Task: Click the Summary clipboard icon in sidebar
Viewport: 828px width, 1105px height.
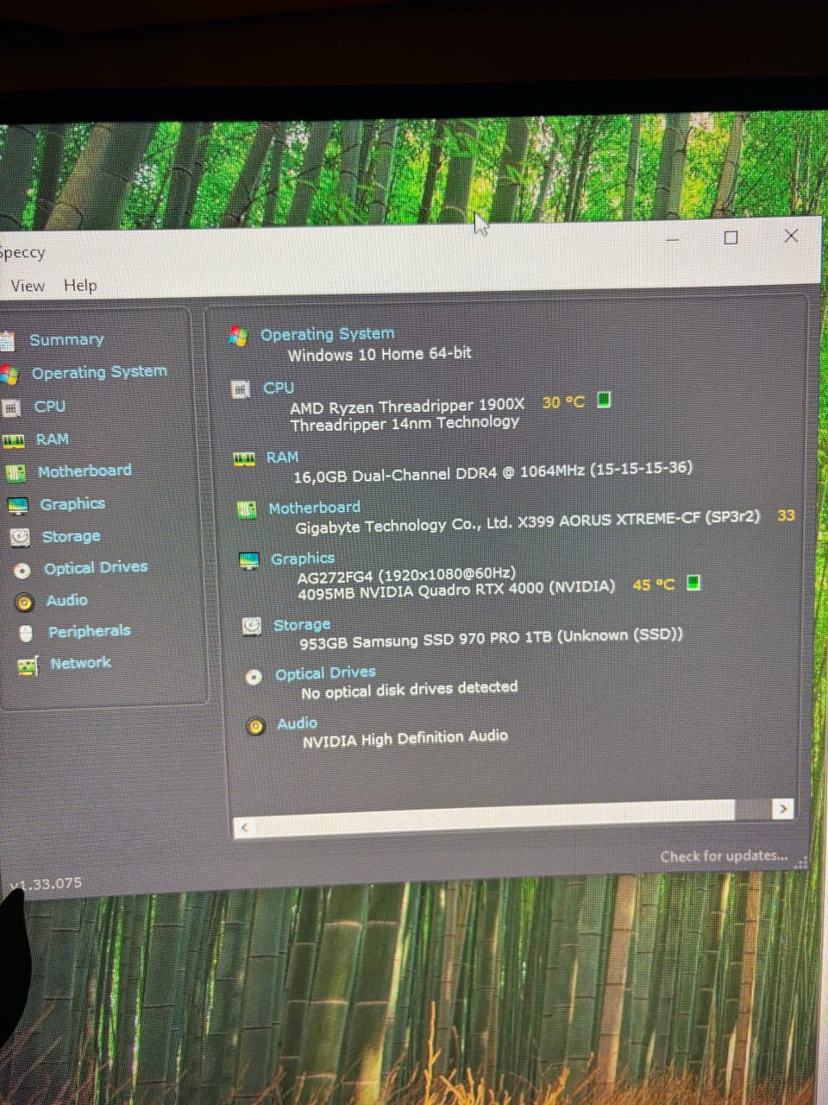Action: tap(7, 342)
